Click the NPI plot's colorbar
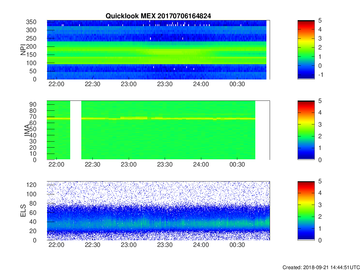The height and width of the screenshot is (270, 360). click(x=306, y=49)
